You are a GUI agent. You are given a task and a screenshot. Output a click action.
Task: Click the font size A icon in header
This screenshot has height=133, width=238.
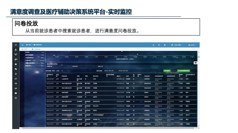[153, 45]
